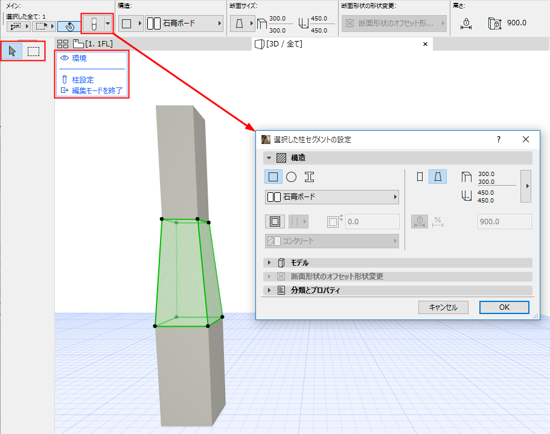Open column segment settings from the info box
This screenshot has height=434, width=550.
point(94,24)
